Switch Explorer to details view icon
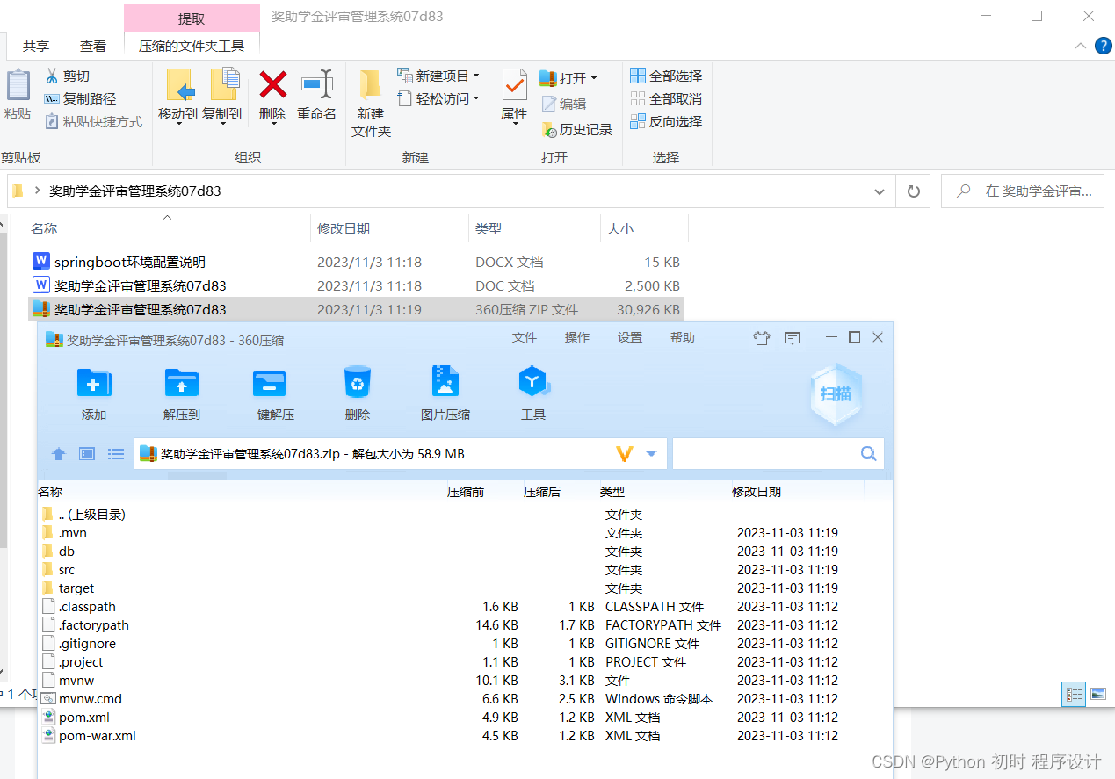Image resolution: width=1115 pixels, height=779 pixels. point(1075,694)
